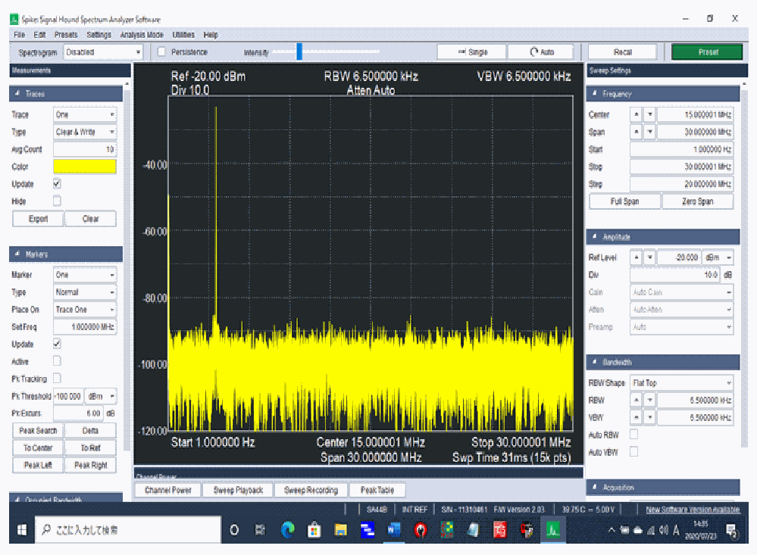Change the trace color swatch
This screenshot has width=757, height=555.
(x=84, y=167)
